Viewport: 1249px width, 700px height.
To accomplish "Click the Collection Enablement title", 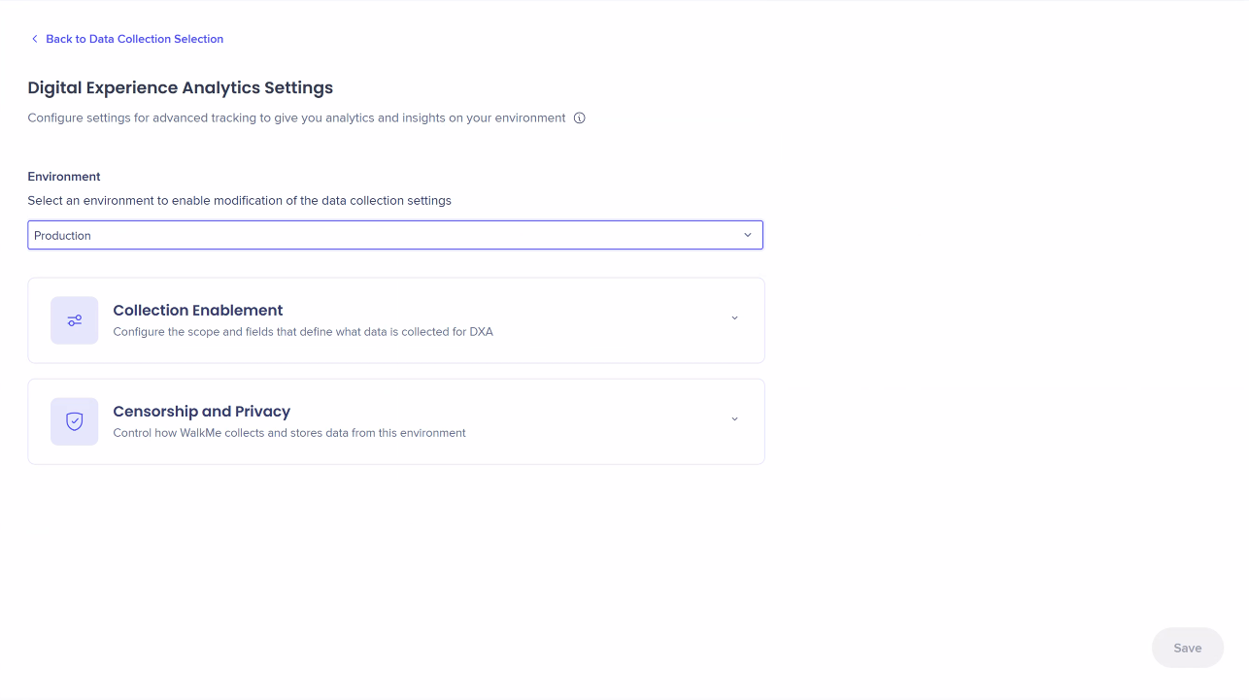I will pos(198,311).
